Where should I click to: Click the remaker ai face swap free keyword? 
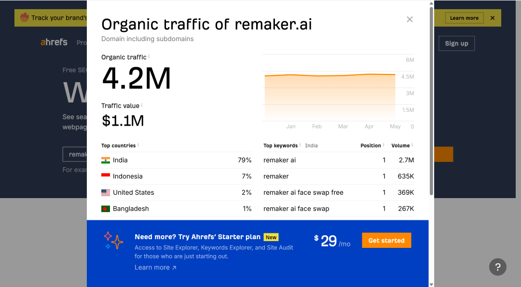tap(303, 192)
